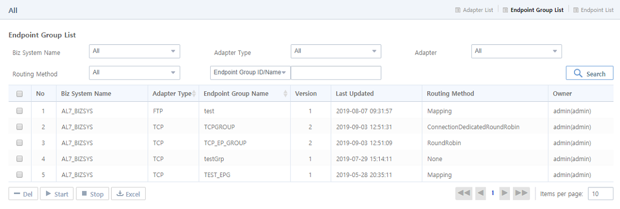Screen dimensions: 620x209
Task: Switch to Endpoint Group List tab
Action: 532,10
